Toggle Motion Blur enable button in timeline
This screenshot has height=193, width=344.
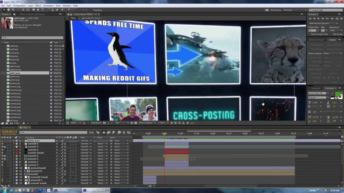[113, 132]
